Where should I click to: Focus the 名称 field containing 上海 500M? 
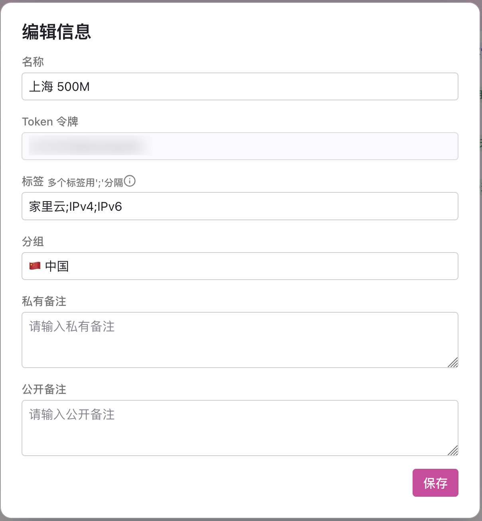(239, 86)
